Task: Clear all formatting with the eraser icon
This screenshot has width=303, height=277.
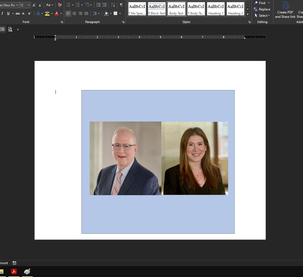Action: (60, 5)
